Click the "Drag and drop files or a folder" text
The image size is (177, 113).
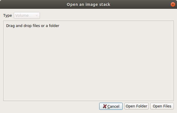pyautogui.click(x=33, y=26)
